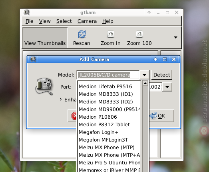Image resolution: width=209 pixels, height=172 pixels.
Task: Select Meizu MX Phone (MTP+A entry
Action: [109, 155]
